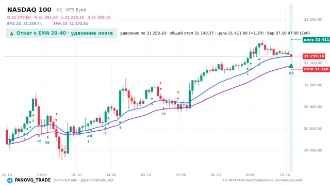Viewport: 330px width, 186px height.
Task: Click the low price L 31 229.35
Action: (x=73, y=18)
